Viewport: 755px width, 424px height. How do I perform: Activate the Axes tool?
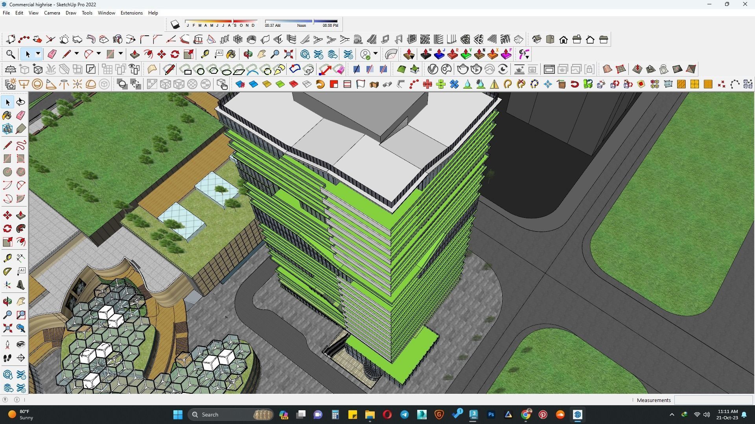7,285
